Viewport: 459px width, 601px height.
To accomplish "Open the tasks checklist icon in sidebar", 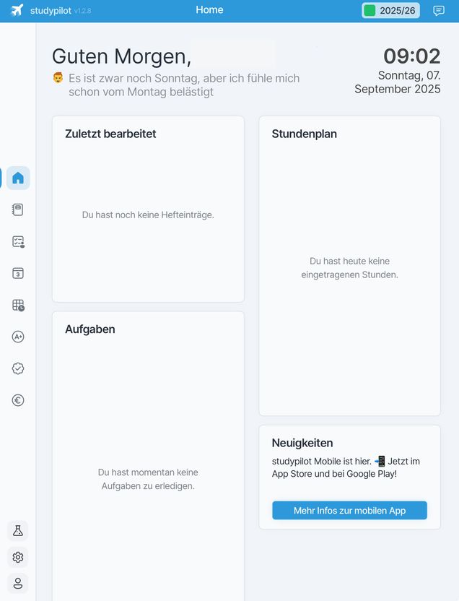I will [18, 242].
